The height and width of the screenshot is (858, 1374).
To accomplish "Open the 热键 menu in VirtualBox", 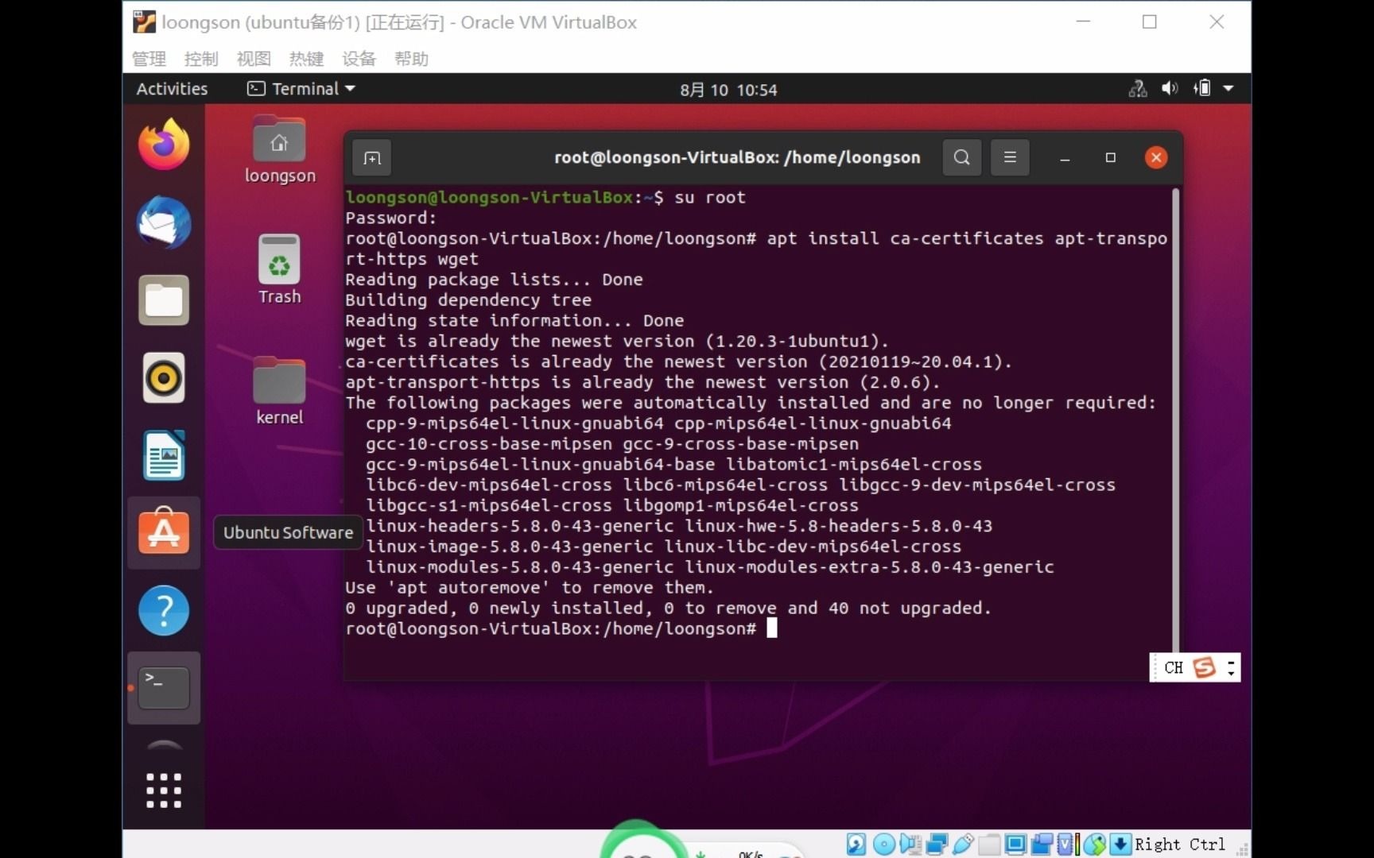I will coord(306,58).
